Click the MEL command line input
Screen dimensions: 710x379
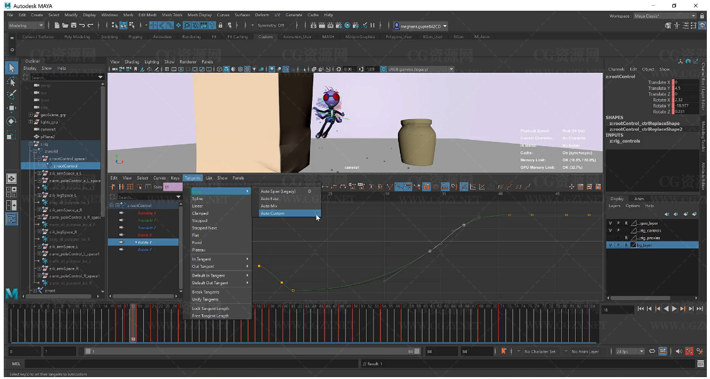[188, 364]
